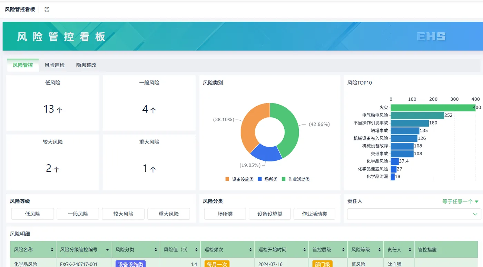483x267 pixels.
Task: Expand the 责任人 selection box
Action: tap(414, 214)
